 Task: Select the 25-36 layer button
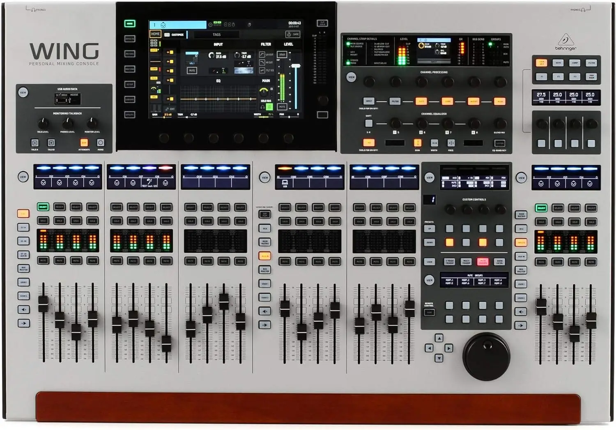pos(23,241)
